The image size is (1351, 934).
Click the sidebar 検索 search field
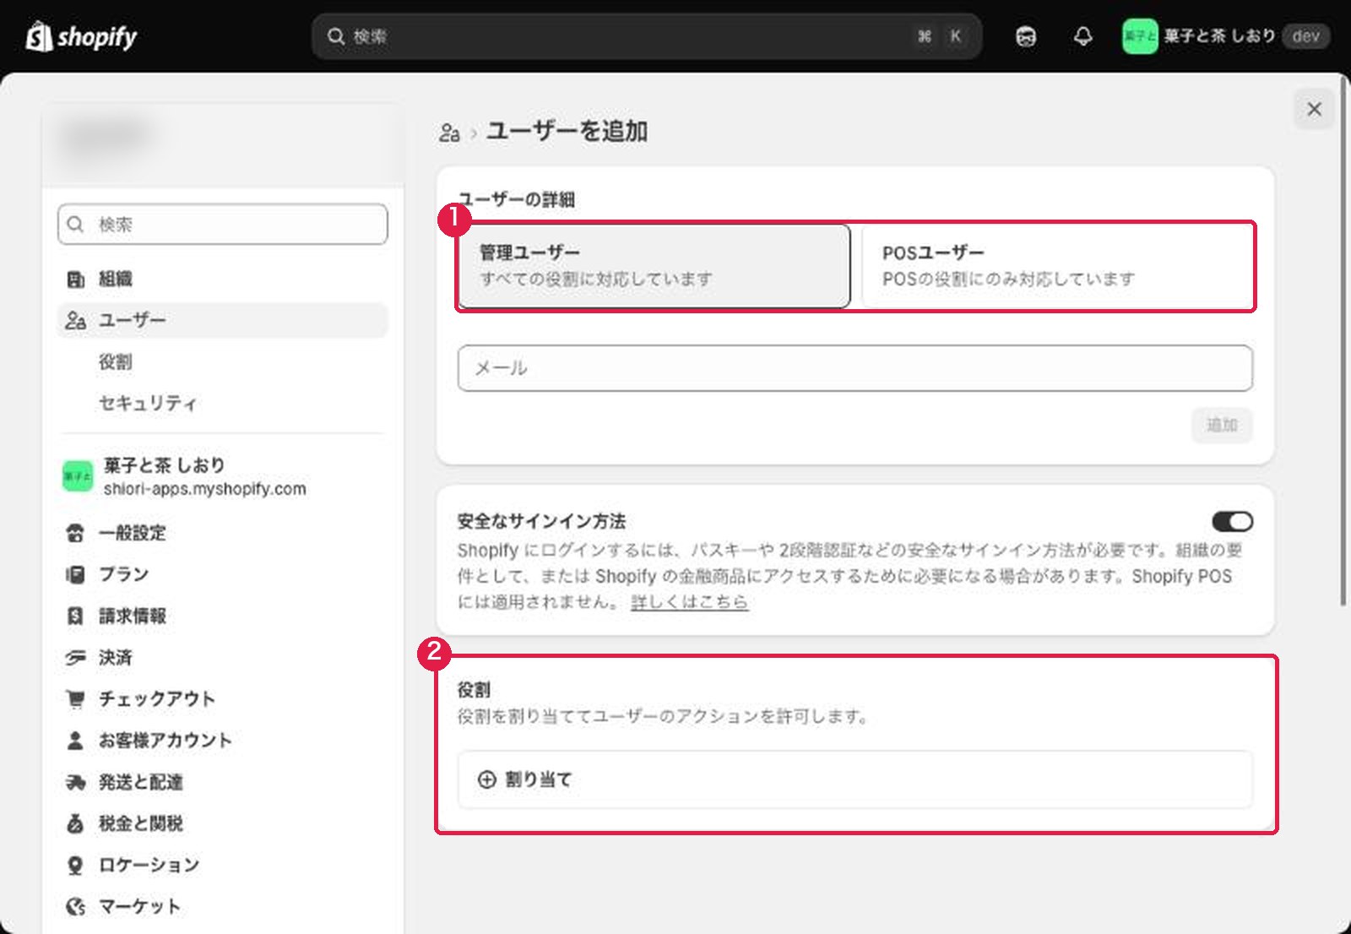223,225
